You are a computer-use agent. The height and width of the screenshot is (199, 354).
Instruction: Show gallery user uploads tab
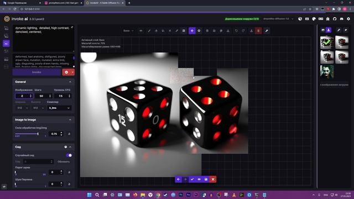click(329, 30)
